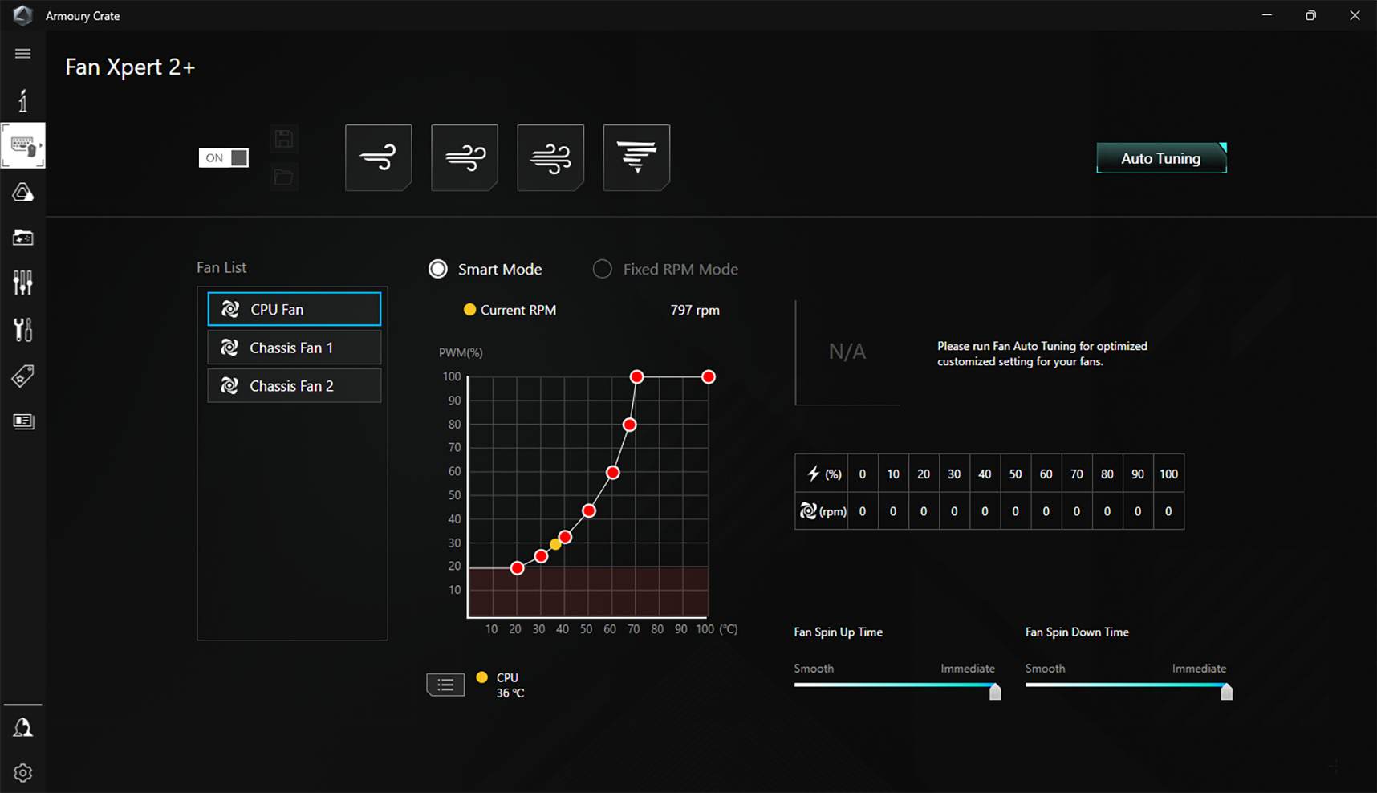This screenshot has height=793, width=1377.
Task: Select CPU Fan in Fan List
Action: pyautogui.click(x=294, y=309)
